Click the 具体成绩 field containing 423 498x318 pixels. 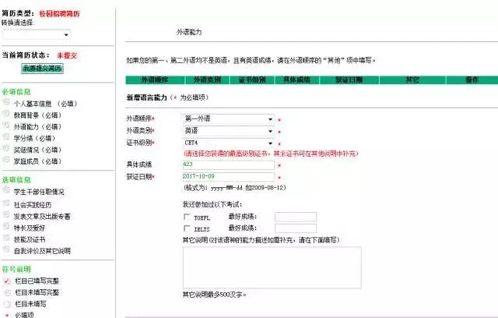(x=229, y=164)
